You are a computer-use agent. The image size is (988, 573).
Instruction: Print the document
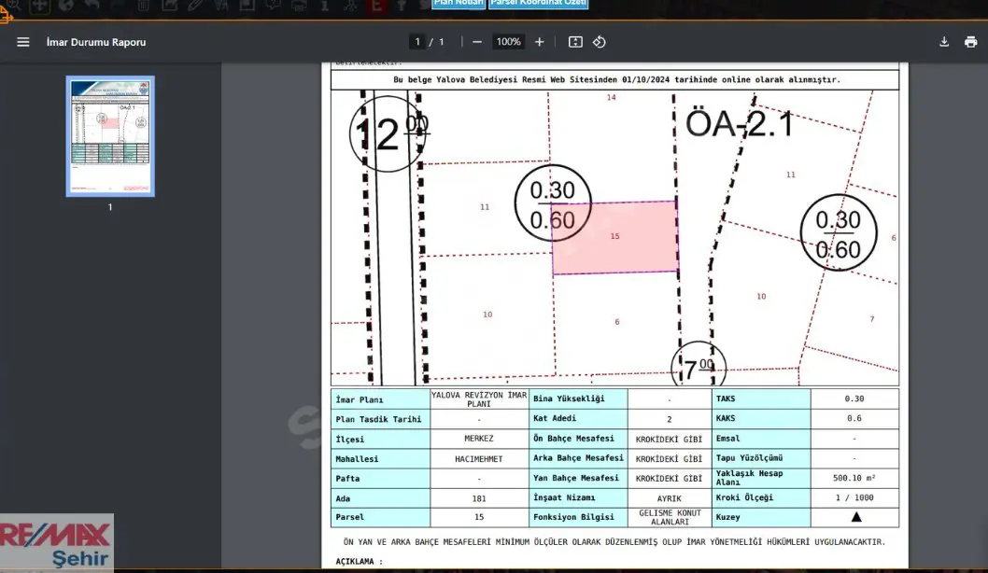pyautogui.click(x=970, y=42)
